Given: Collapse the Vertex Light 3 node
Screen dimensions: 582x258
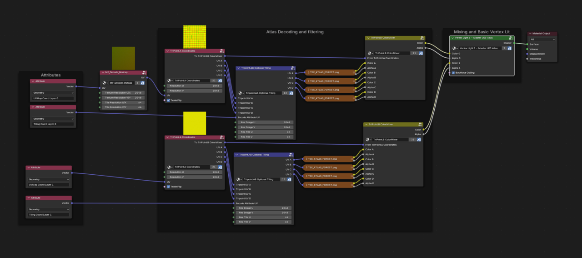Looking at the screenshot, I should (x=452, y=38).
